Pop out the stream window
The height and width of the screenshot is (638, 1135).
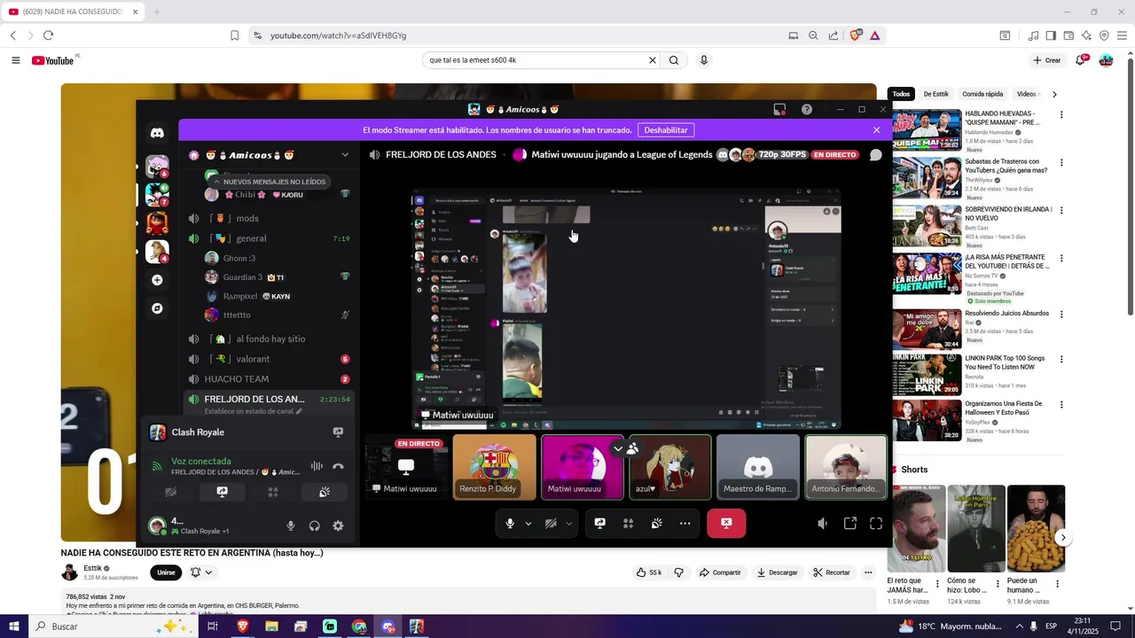(x=849, y=524)
